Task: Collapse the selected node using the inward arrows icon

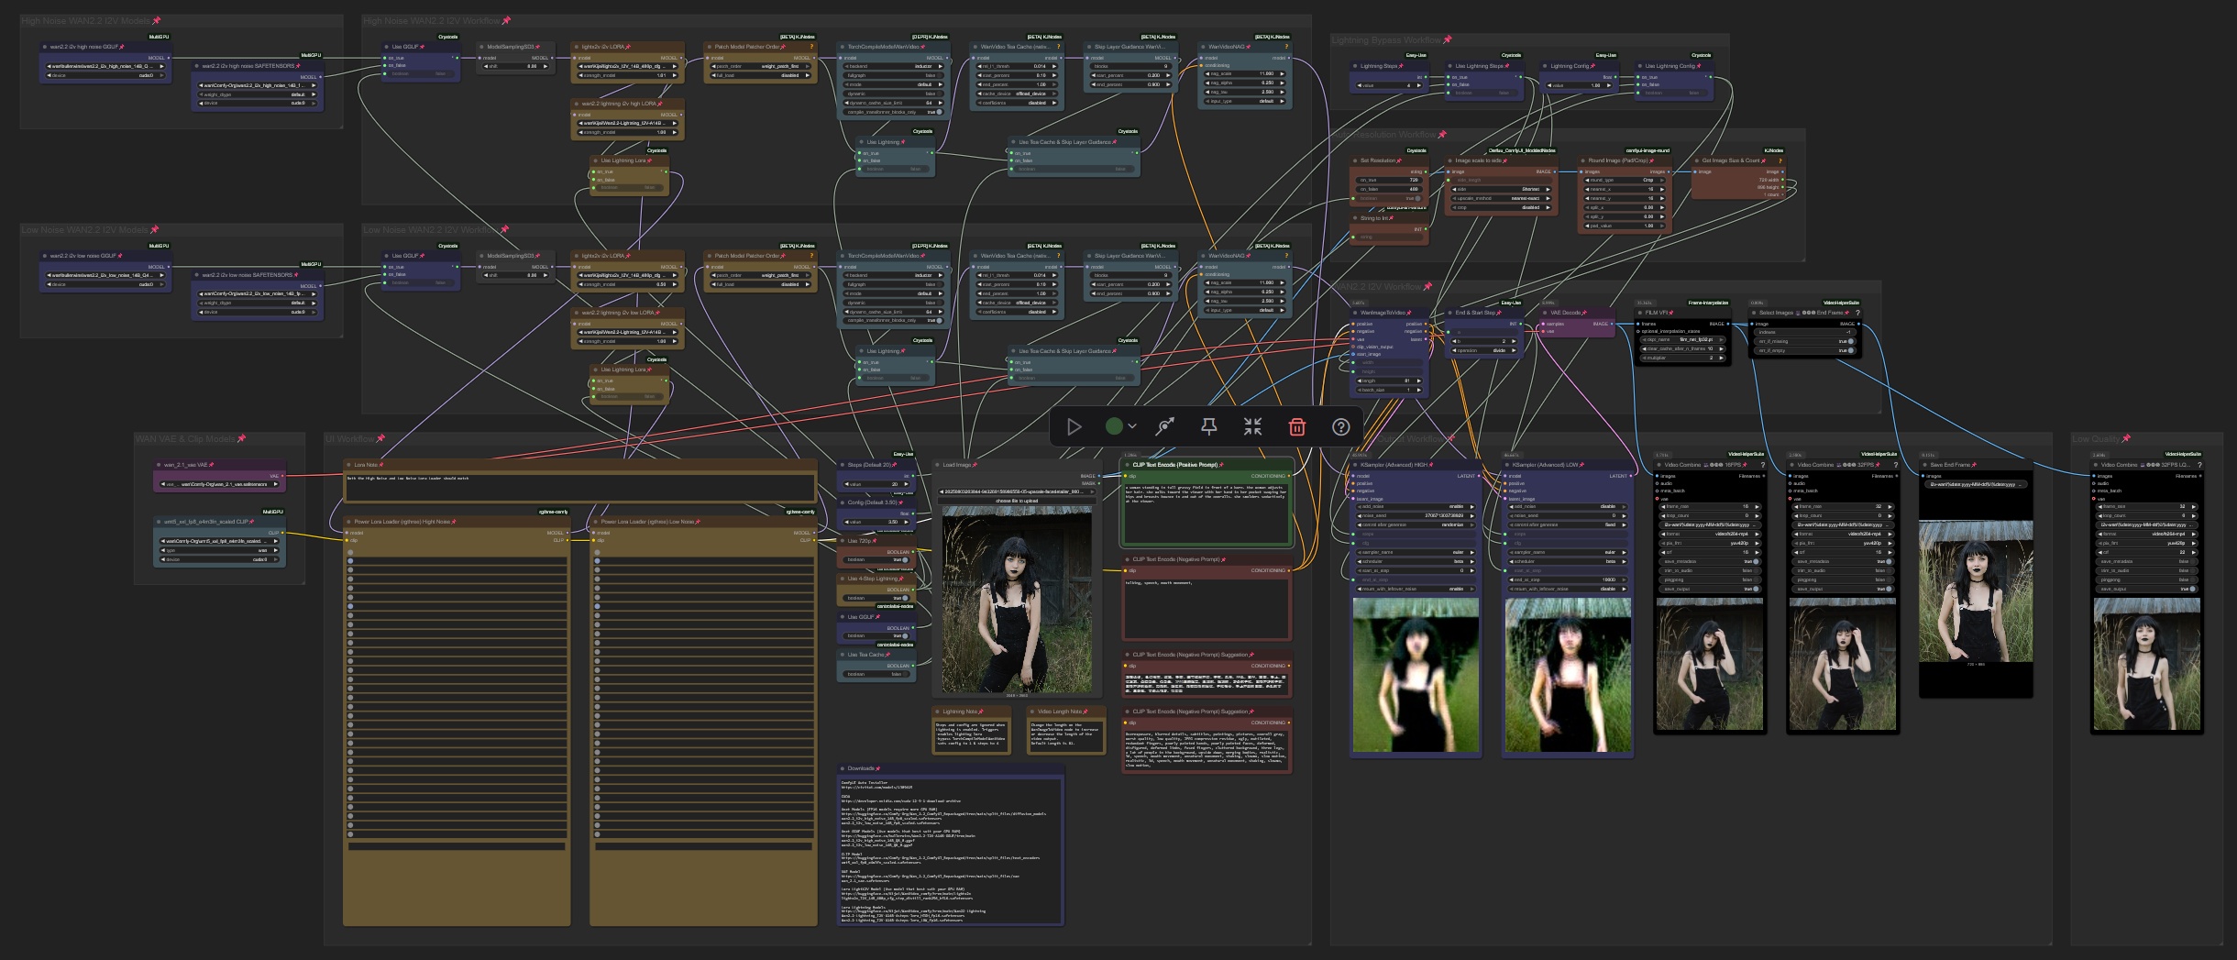Action: (1252, 426)
